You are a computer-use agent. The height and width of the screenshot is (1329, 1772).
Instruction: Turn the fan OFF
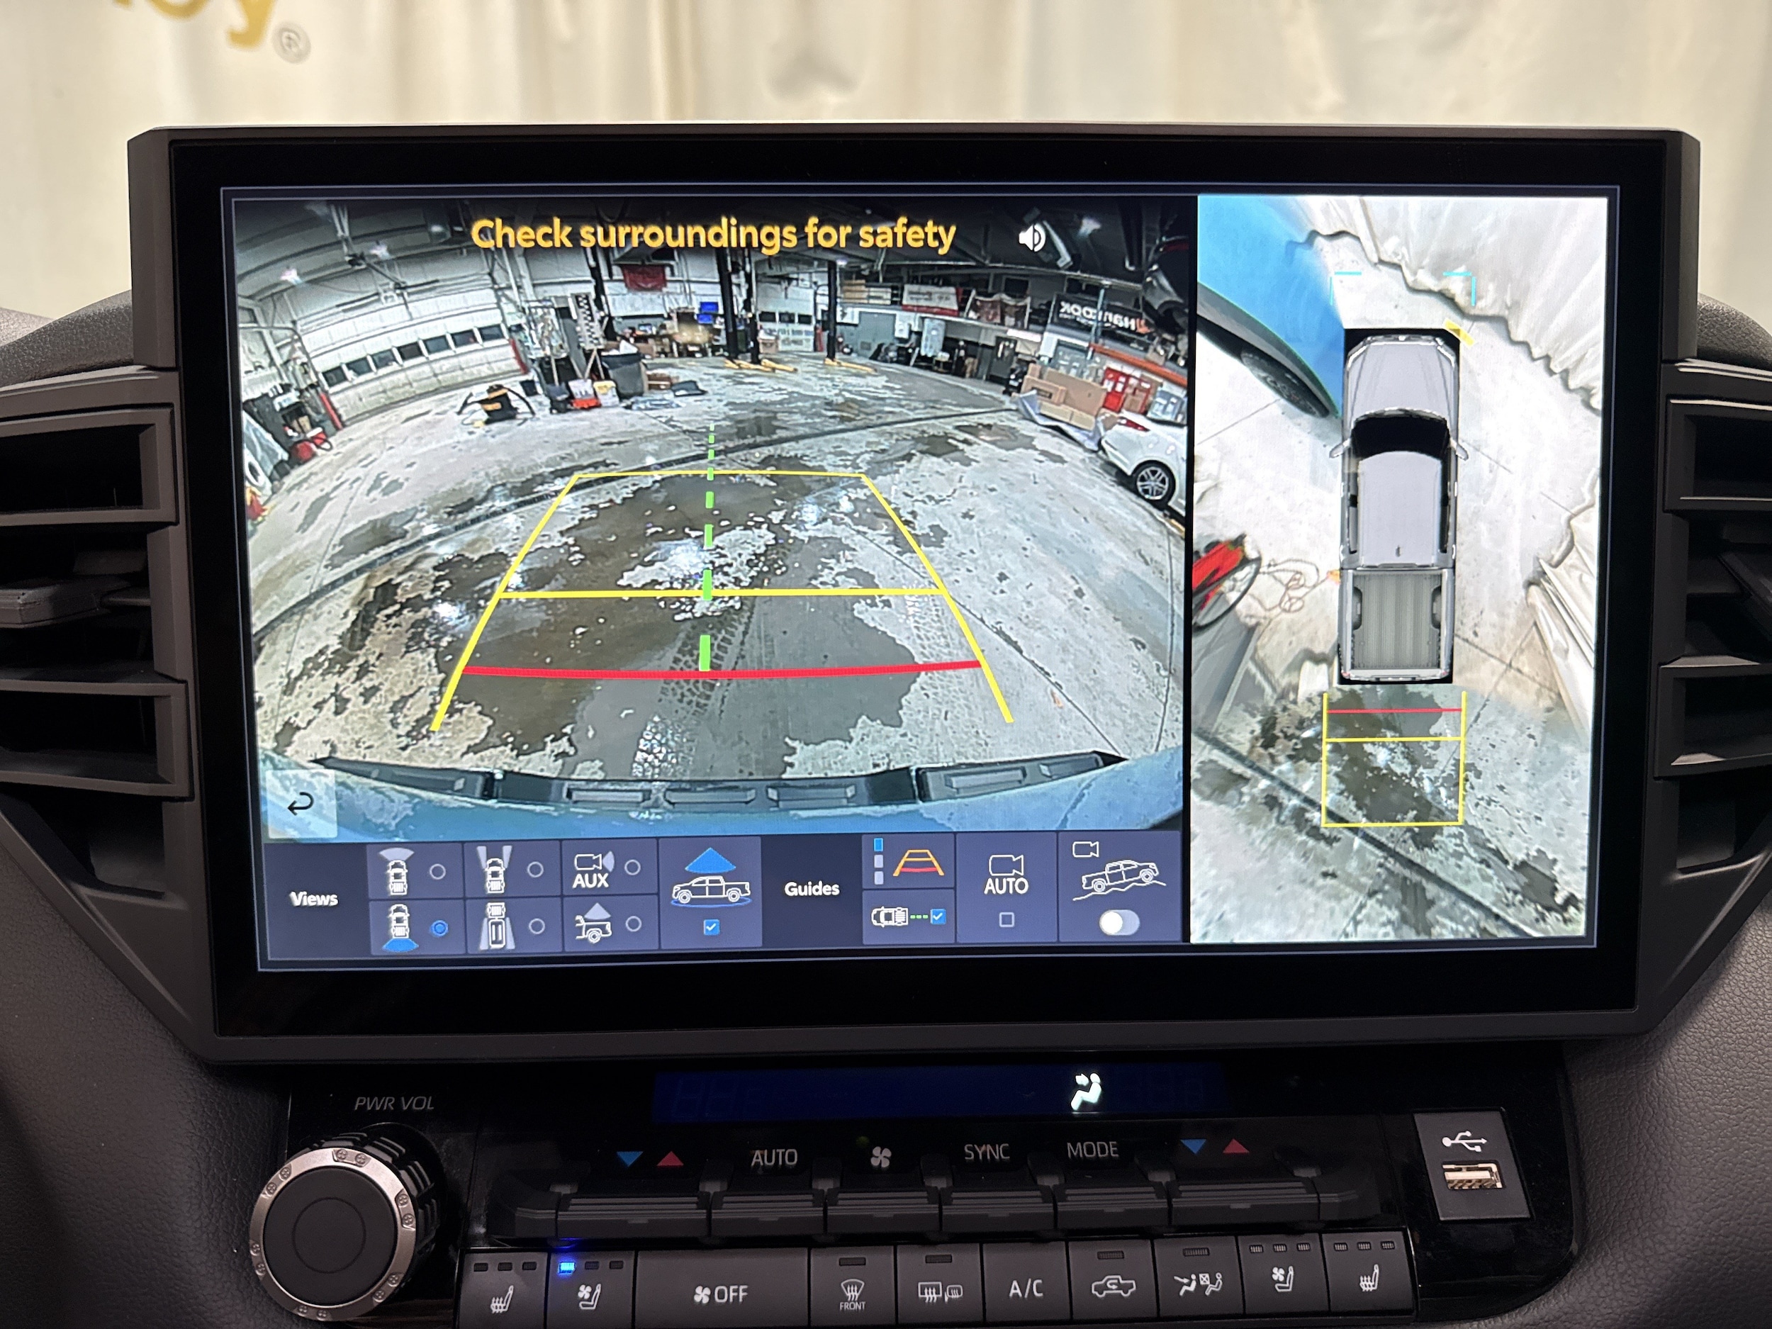pyautogui.click(x=721, y=1292)
